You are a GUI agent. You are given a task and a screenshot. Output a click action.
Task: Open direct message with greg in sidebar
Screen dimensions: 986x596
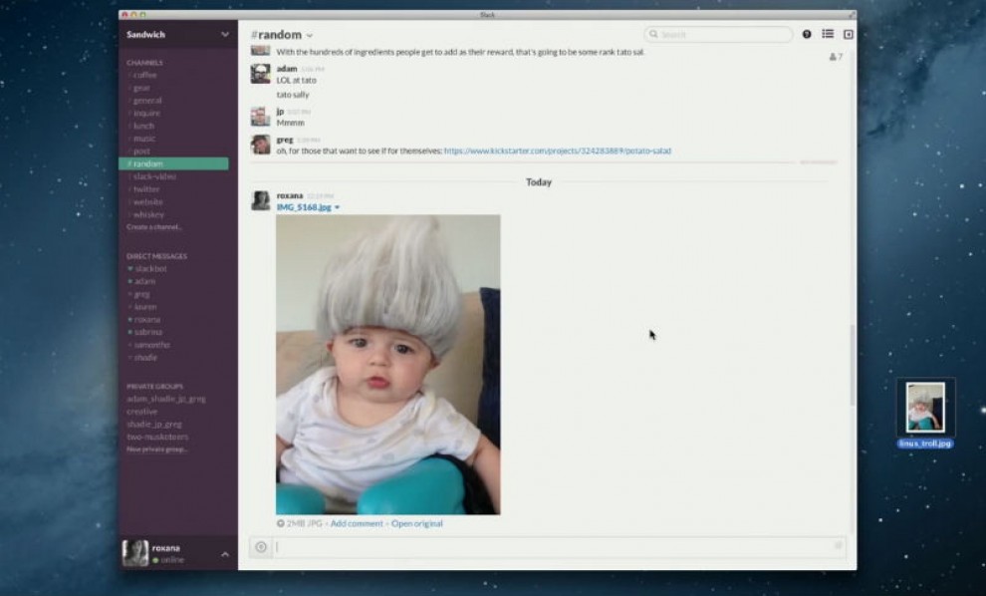pos(142,294)
